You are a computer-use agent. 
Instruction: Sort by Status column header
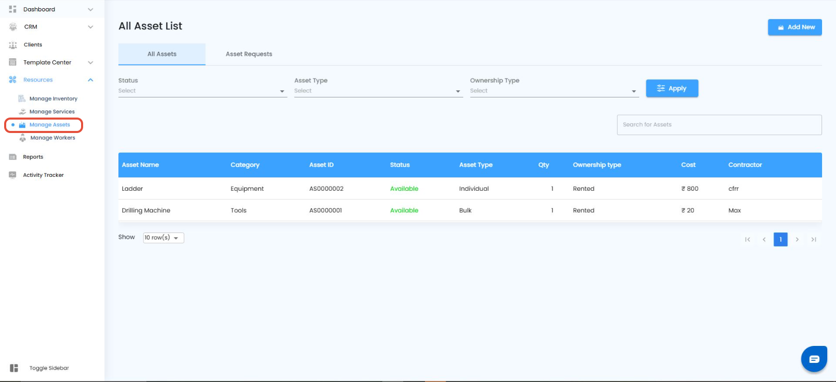tap(400, 165)
